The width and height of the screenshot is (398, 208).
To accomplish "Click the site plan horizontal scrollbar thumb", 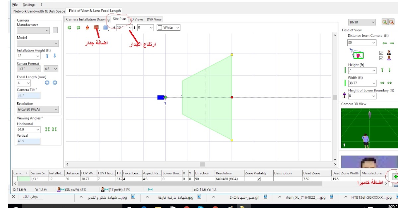I will click(202, 164).
